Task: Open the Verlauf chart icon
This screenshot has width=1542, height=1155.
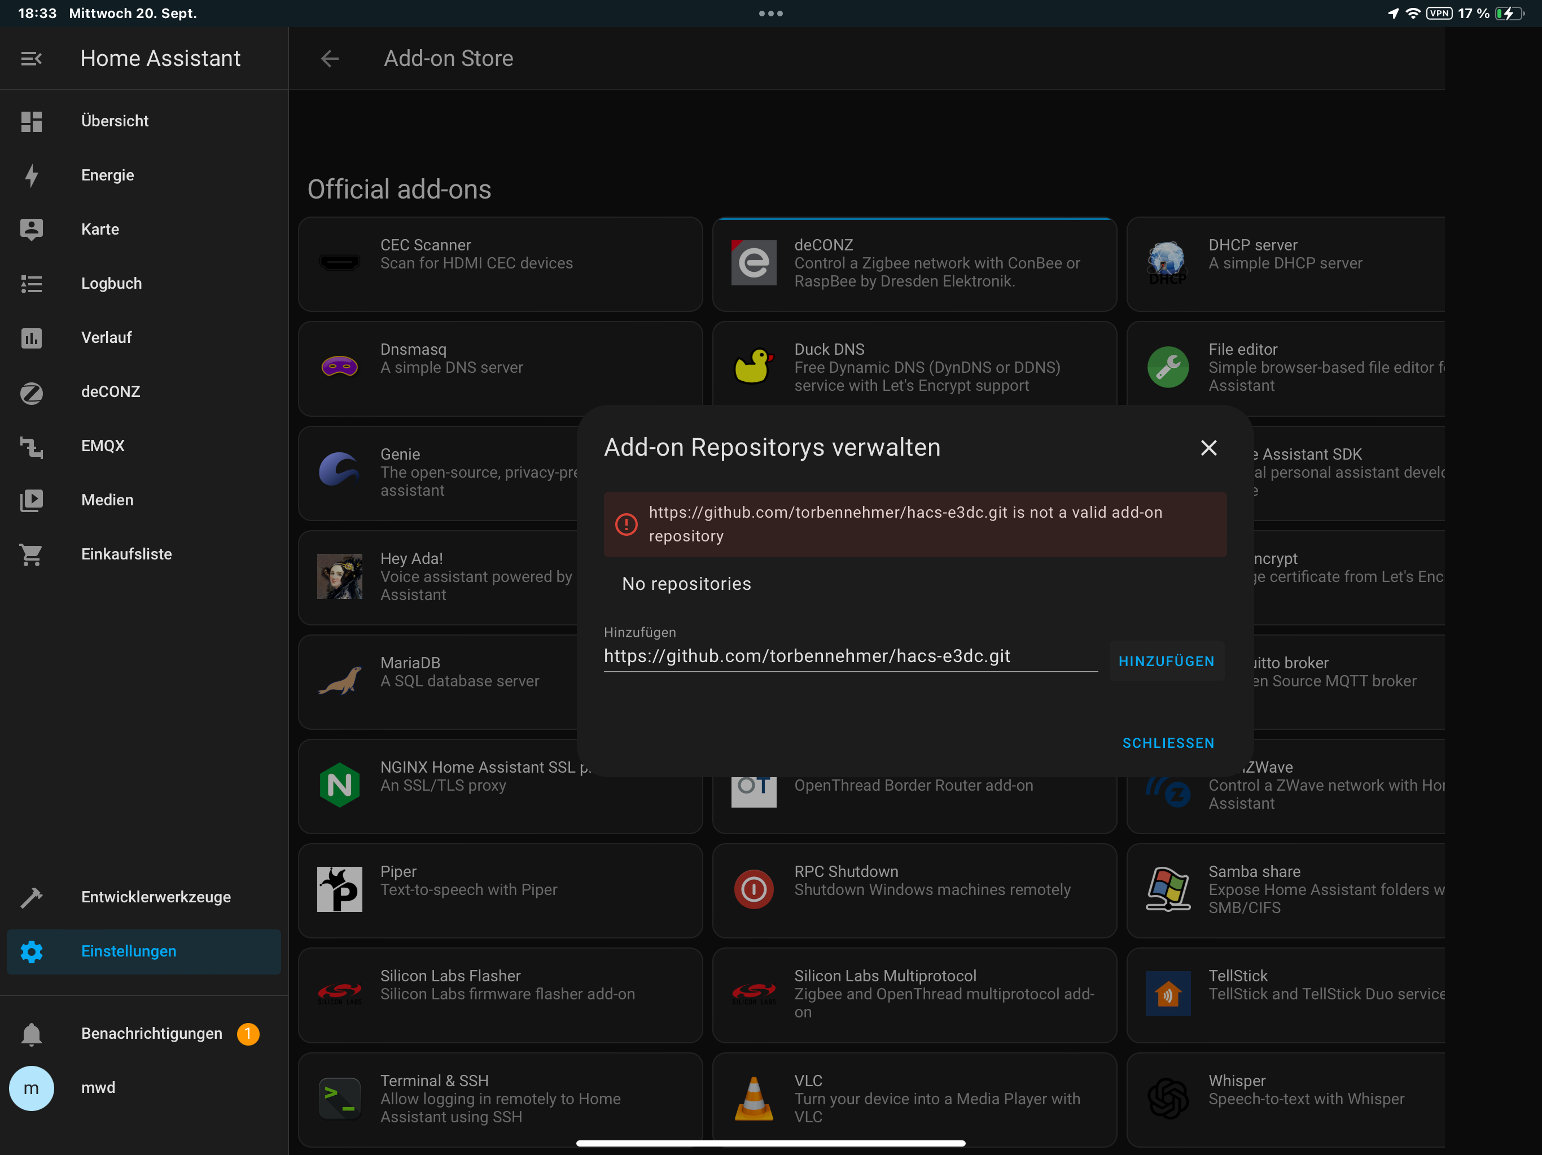Action: click(32, 338)
